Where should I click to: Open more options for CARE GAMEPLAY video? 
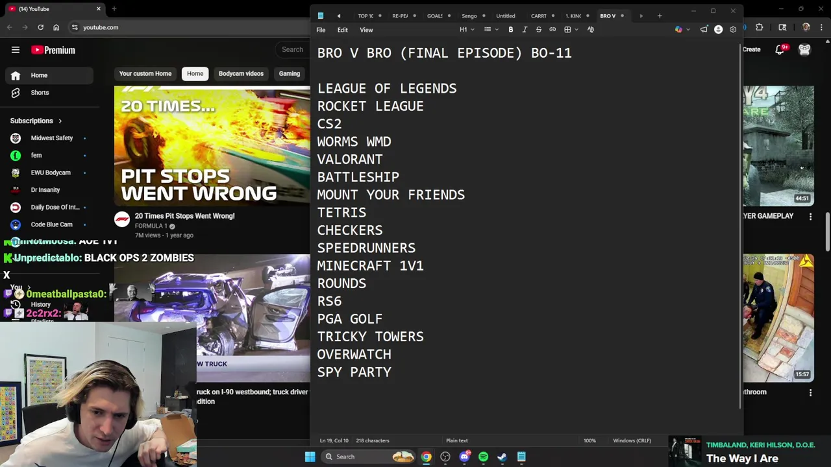[810, 217]
